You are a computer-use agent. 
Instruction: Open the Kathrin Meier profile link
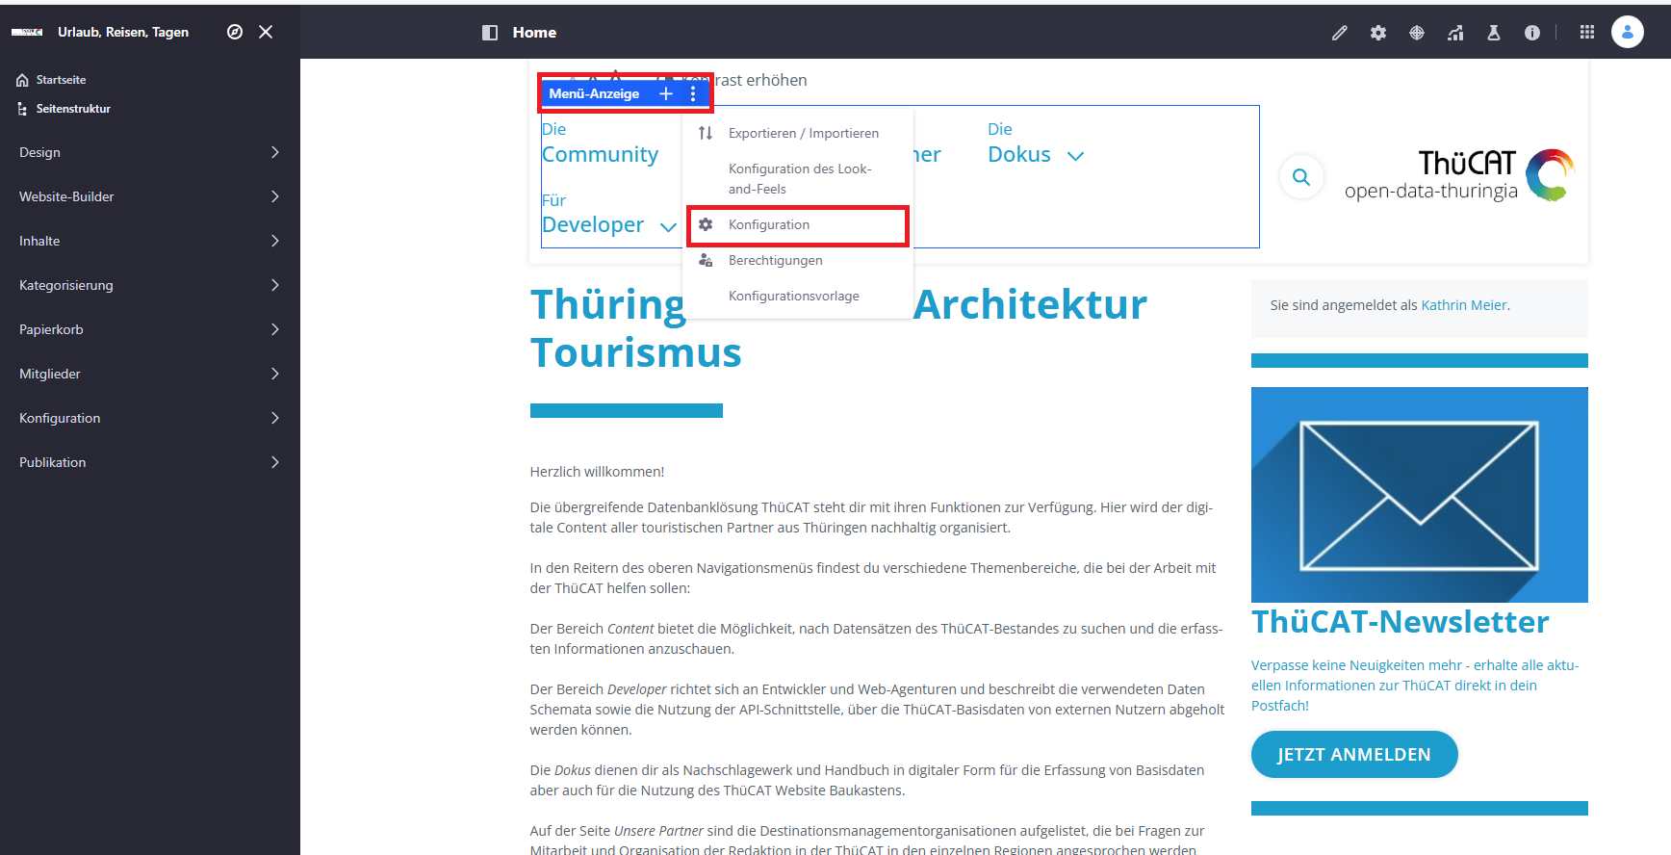pos(1464,305)
